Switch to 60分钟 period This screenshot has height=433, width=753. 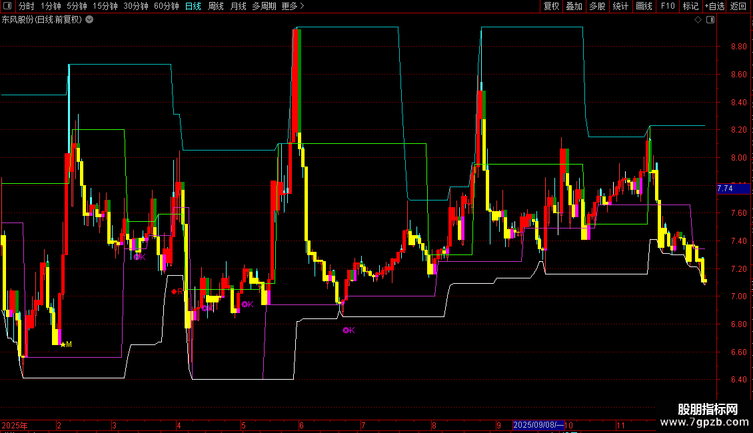tap(166, 6)
